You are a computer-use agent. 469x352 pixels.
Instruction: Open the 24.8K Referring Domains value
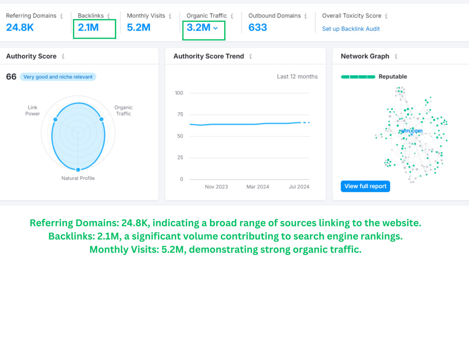20,28
